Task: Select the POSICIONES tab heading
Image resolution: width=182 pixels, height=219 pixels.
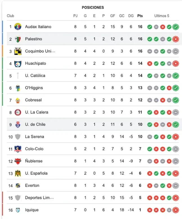Action: pos(93,7)
